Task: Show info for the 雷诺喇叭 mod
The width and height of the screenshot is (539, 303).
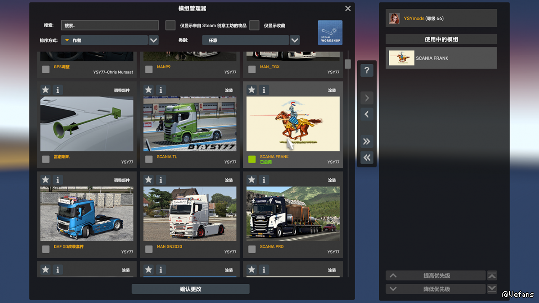Action: 58,90
